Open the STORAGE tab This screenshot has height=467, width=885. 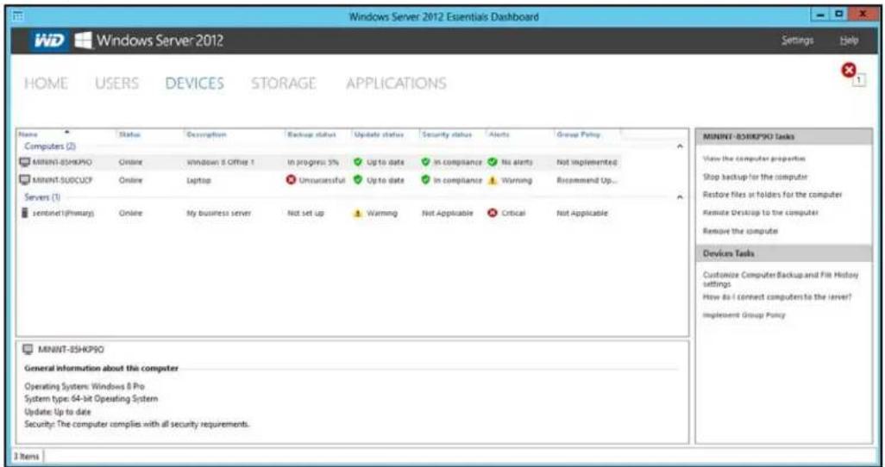point(283,84)
